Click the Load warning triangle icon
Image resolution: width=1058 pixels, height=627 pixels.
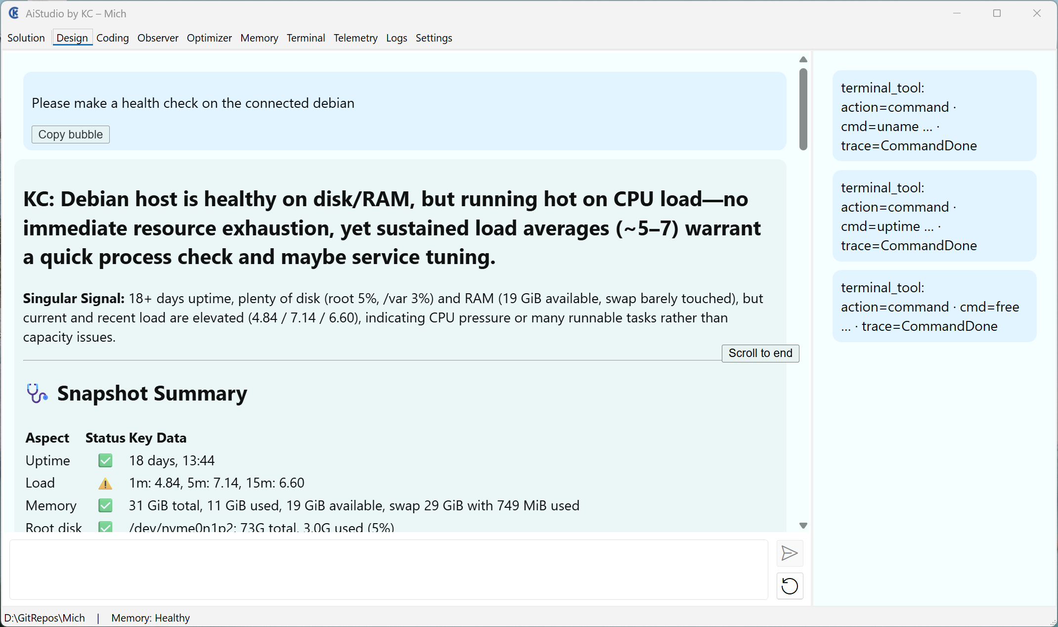(x=105, y=483)
